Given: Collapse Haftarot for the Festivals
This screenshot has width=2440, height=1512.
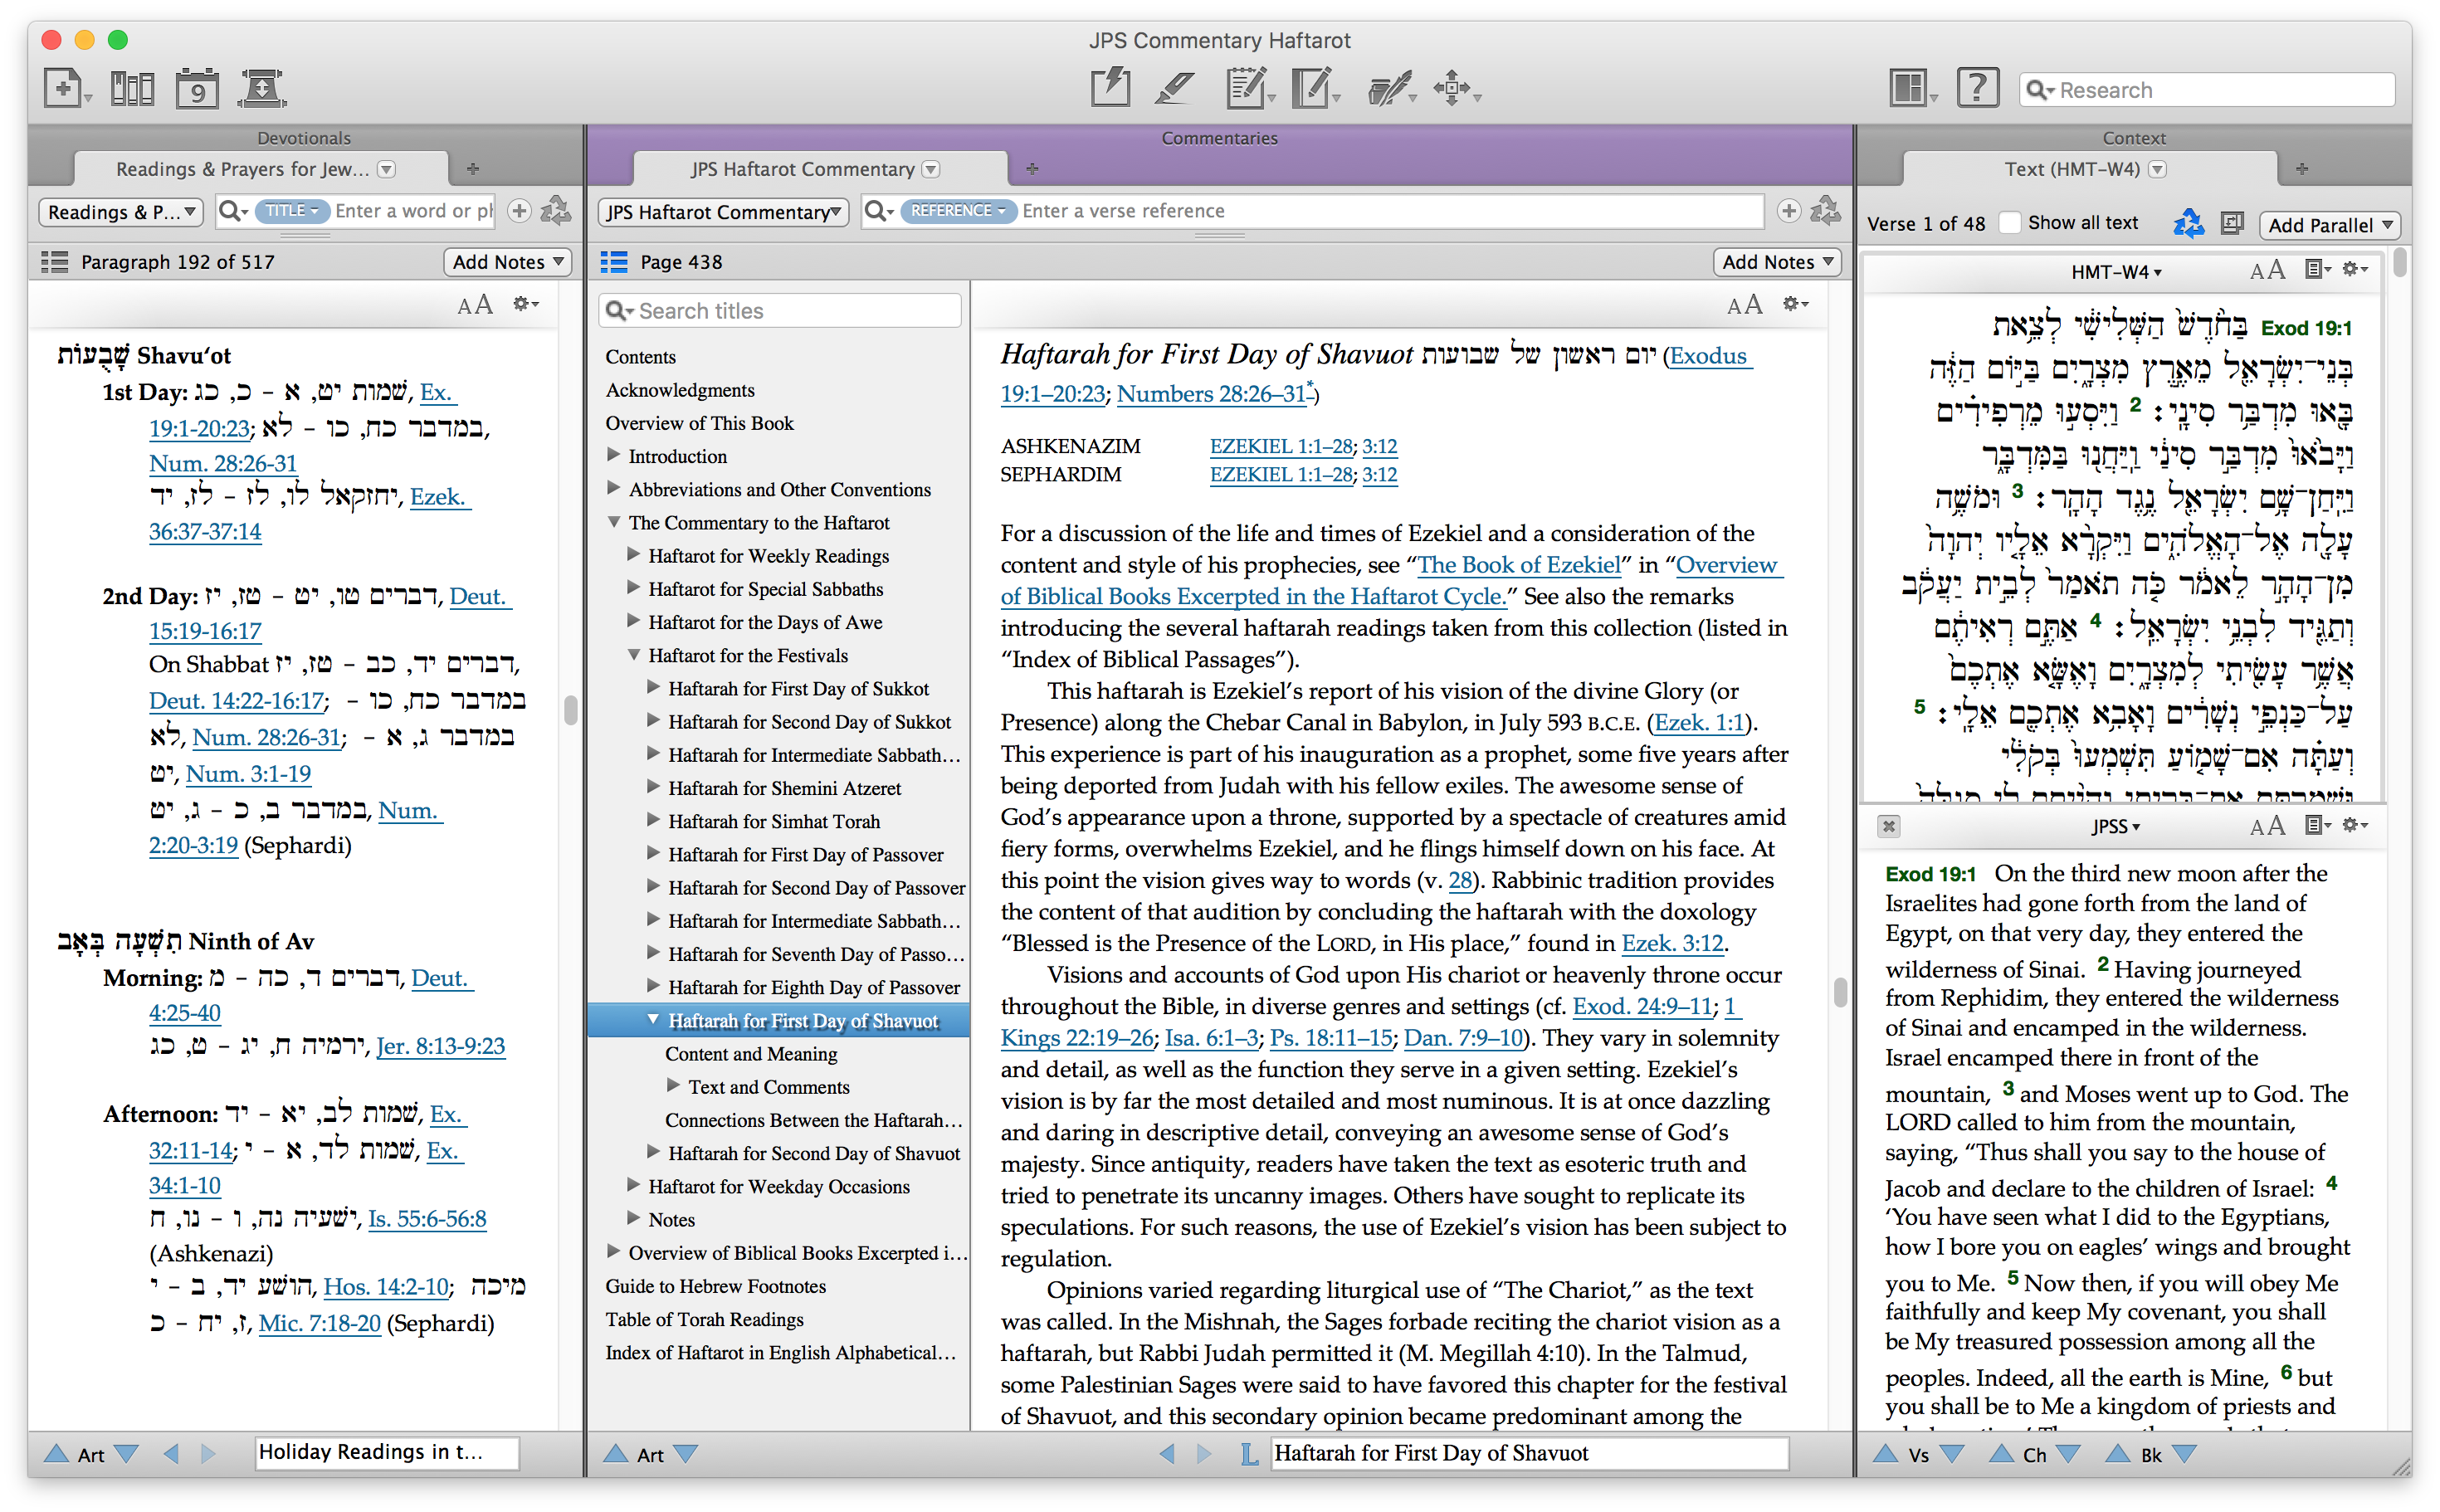Looking at the screenshot, I should (633, 655).
